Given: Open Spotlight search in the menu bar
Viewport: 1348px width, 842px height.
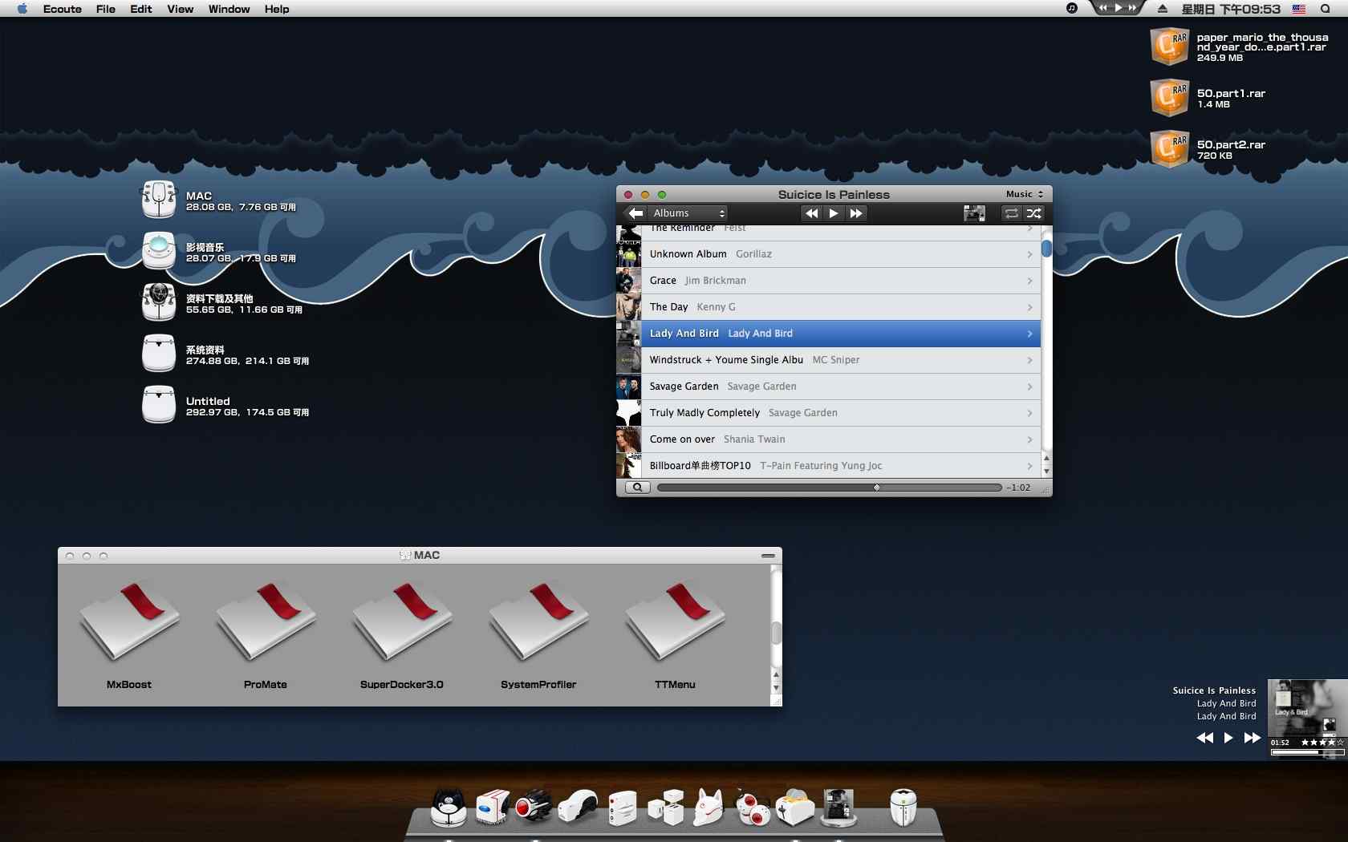Looking at the screenshot, I should [x=1326, y=9].
